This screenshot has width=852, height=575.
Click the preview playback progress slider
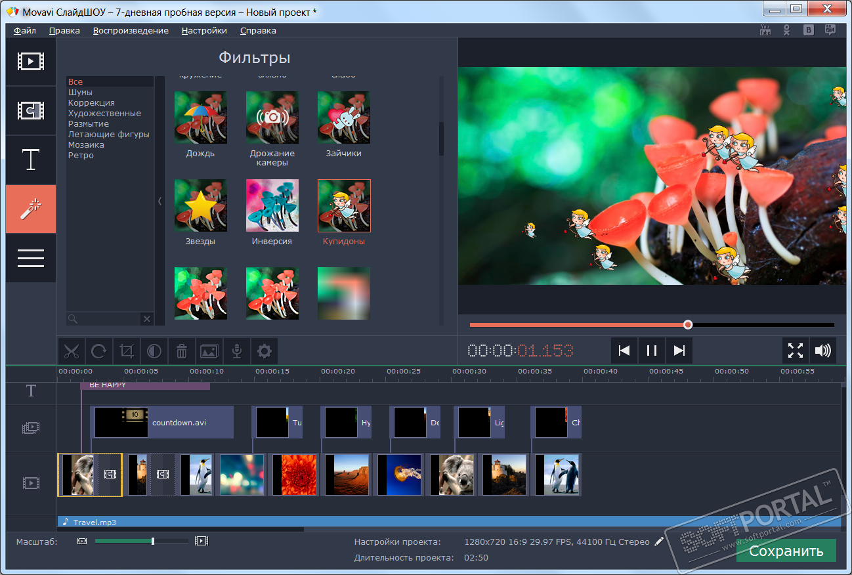(652, 324)
